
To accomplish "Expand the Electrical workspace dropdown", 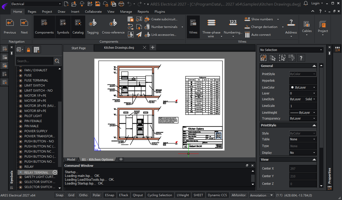I will tap(36, 4).
